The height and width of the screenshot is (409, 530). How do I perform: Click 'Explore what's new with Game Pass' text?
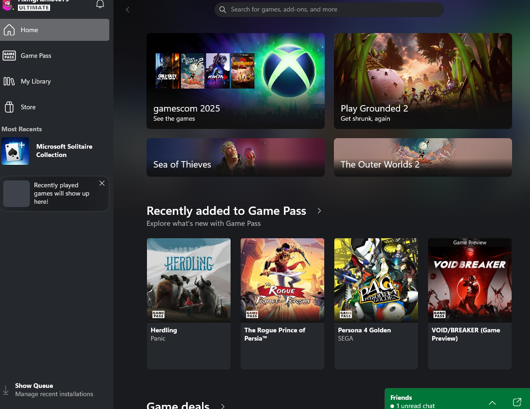pos(203,224)
